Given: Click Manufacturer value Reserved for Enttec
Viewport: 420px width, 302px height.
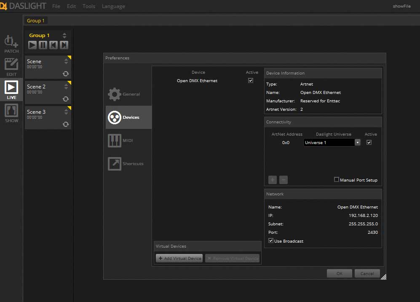Looking at the screenshot, I should (x=320, y=101).
